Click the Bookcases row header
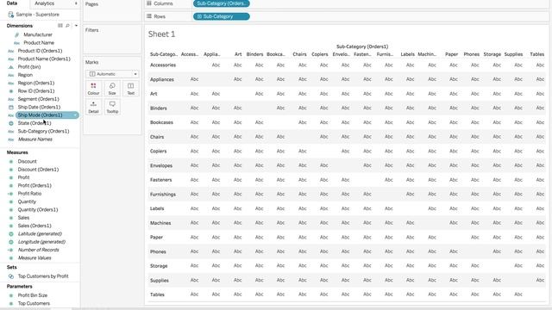This screenshot has width=552, height=310. [x=161, y=122]
